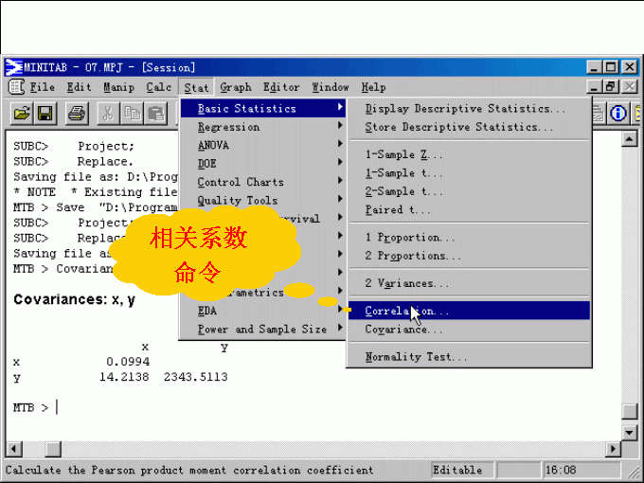Viewport: 644px width, 483px height.
Task: Open the ANOVA submenu
Action: (213, 145)
